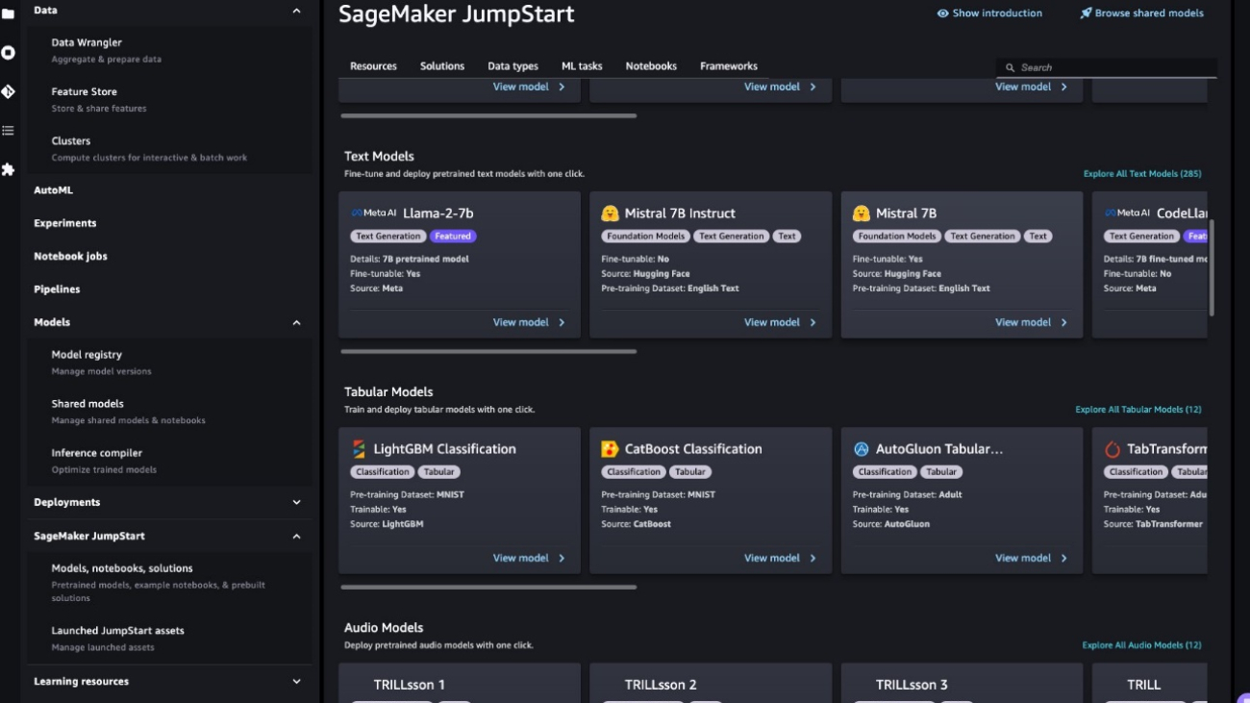
Task: Collapse the Data section chevron
Action: pos(296,11)
